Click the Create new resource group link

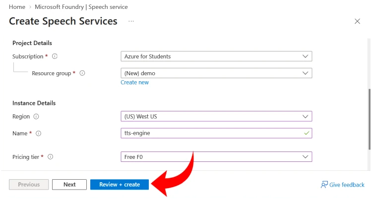coord(135,83)
